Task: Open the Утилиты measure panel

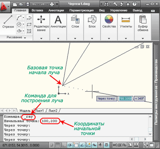Action: coord(126,21)
